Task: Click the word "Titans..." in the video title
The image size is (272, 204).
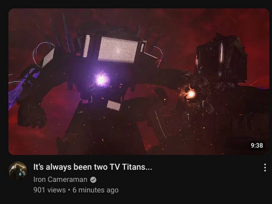Action: [x=137, y=167]
